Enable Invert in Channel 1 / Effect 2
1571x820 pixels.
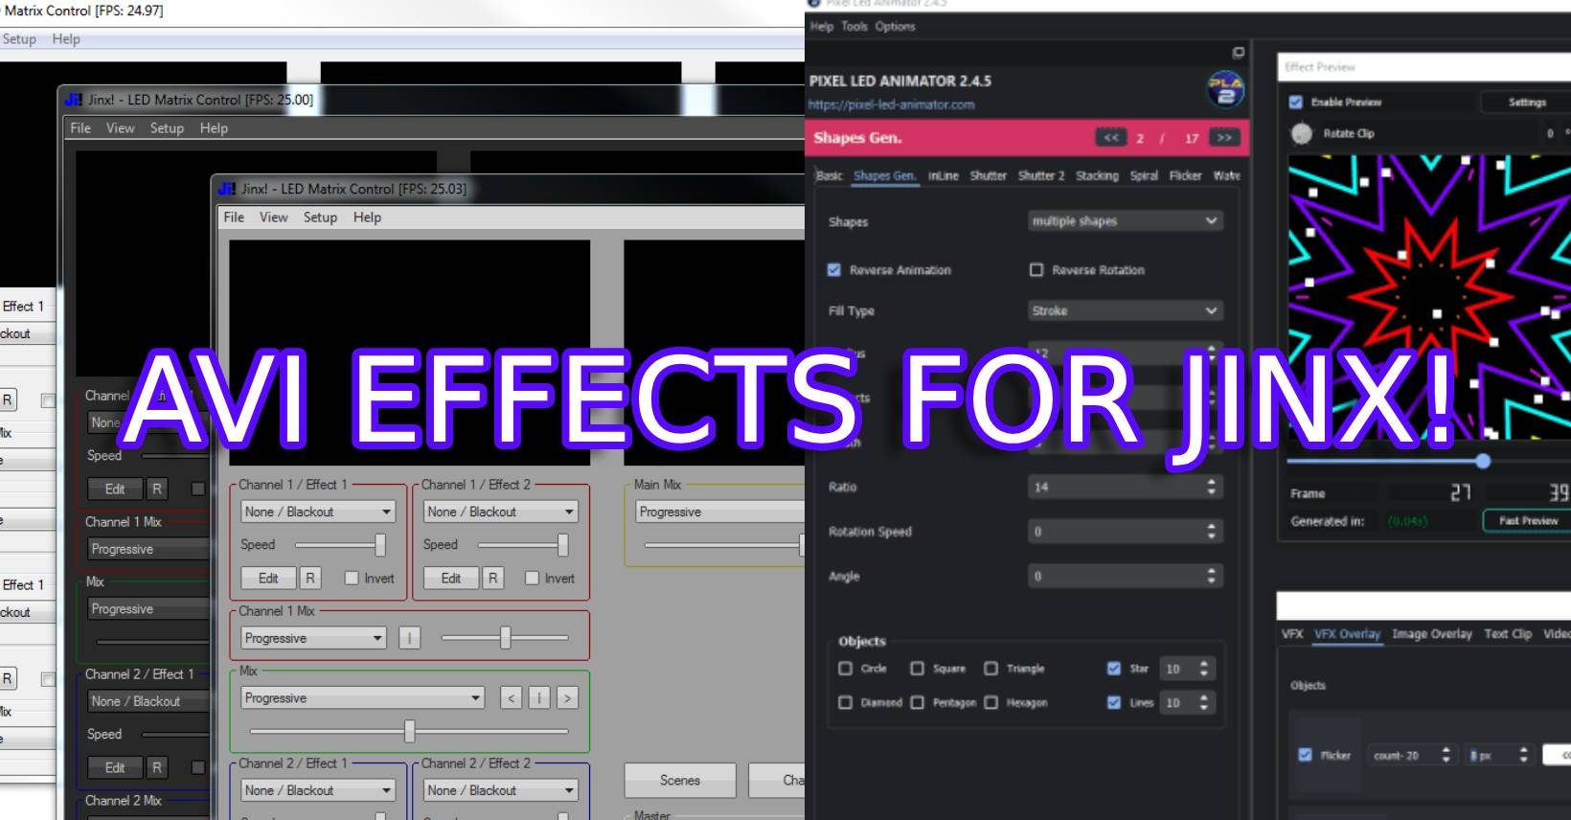[533, 578]
